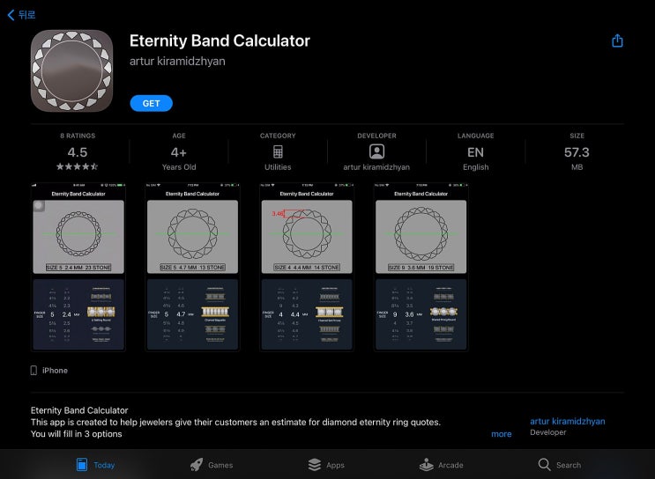The image size is (655, 479).
Task: Tap the Developer person icon
Action: point(376,151)
